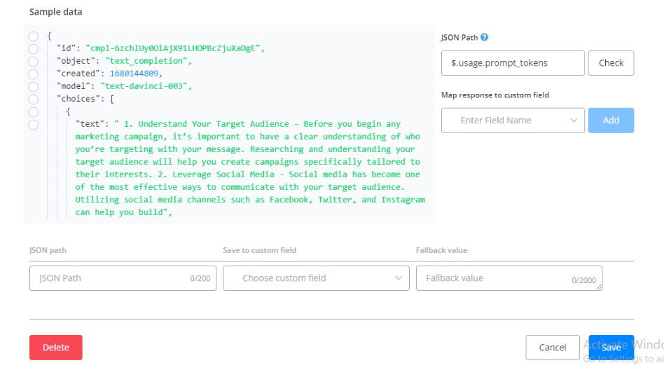Image resolution: width=664 pixels, height=370 pixels.
Task: Cancel the dialog changes
Action: click(553, 348)
